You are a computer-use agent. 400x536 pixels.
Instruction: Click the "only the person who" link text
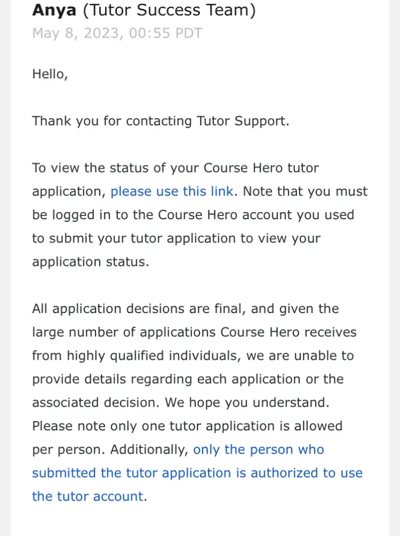coord(258,450)
